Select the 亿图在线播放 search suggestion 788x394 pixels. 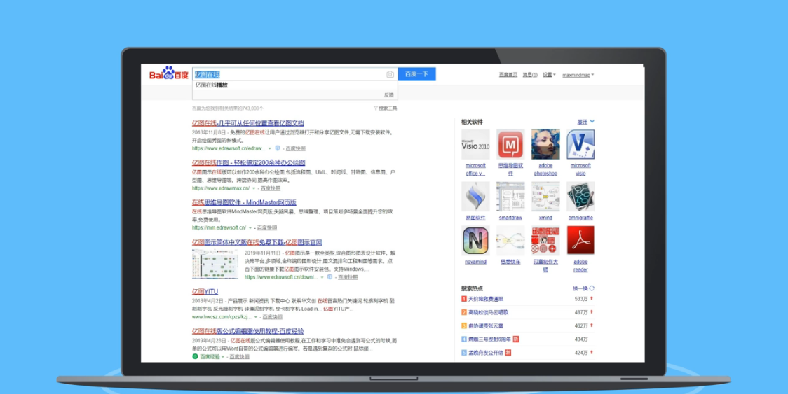pos(212,85)
